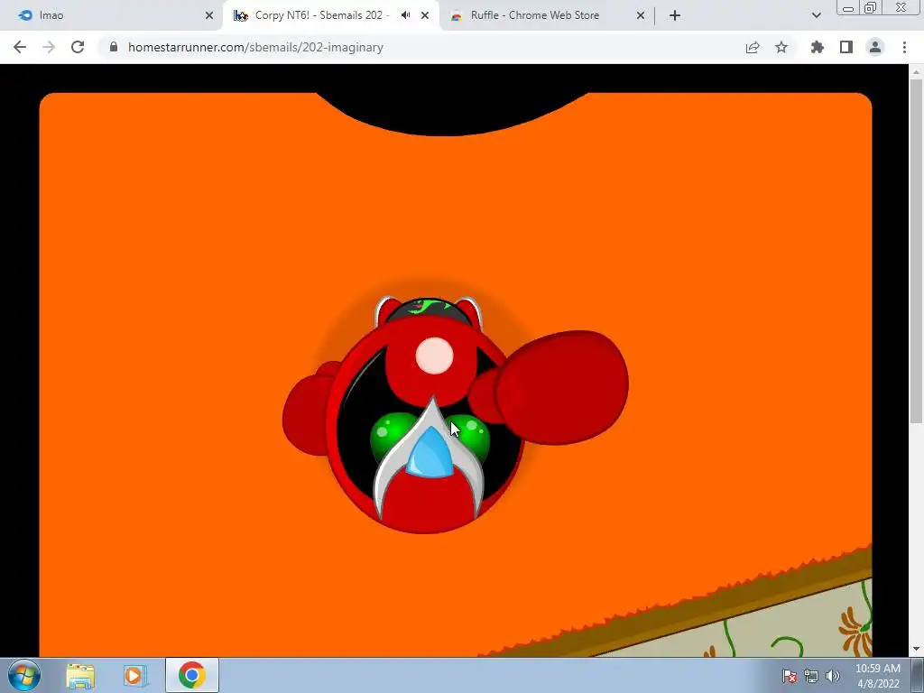Click the address bar URL
The height and width of the screenshot is (693, 924).
coord(255,47)
